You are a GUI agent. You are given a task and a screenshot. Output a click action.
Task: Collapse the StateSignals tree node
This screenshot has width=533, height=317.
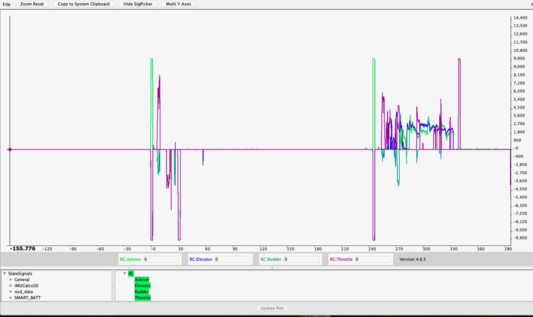coord(5,274)
